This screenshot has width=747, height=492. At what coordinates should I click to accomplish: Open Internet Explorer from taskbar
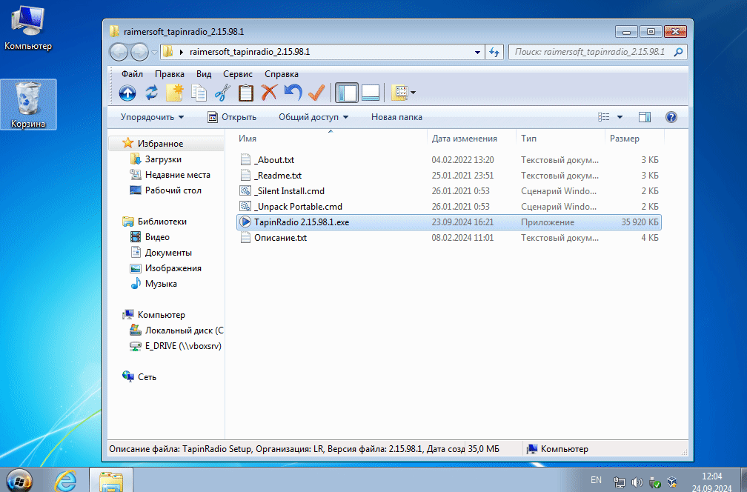[x=65, y=480]
